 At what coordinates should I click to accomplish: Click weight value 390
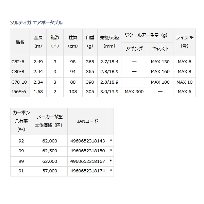(x=90, y=82)
